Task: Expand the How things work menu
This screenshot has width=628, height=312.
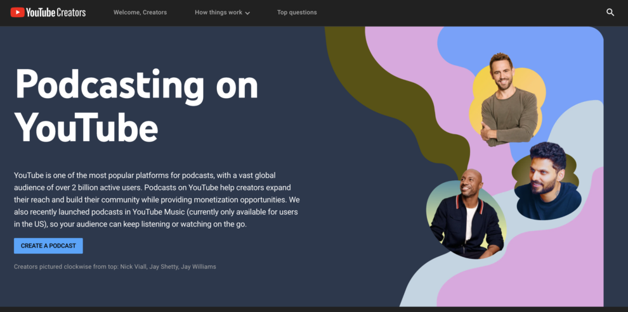Action: click(x=222, y=13)
